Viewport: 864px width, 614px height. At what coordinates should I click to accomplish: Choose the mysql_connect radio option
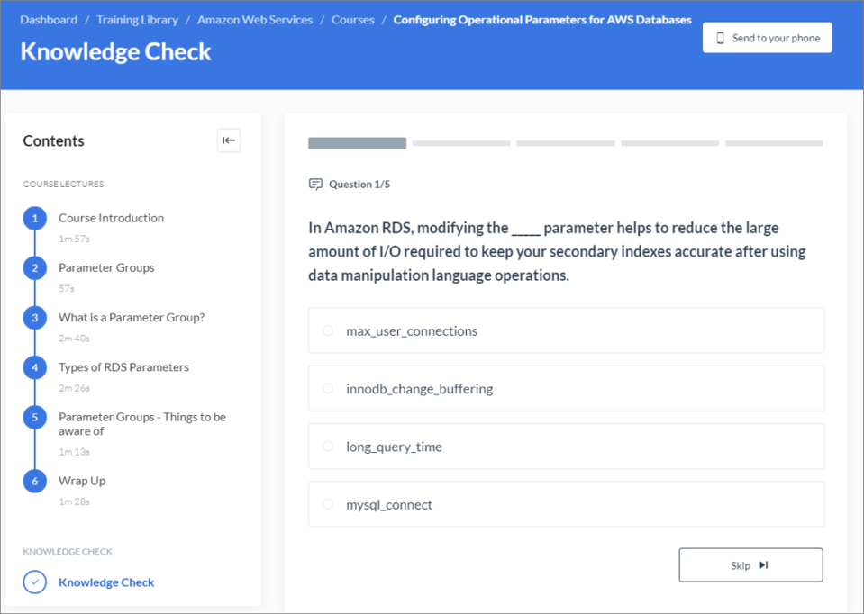click(x=327, y=504)
